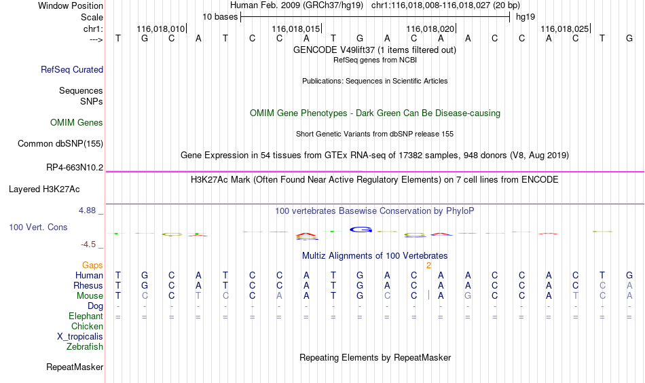Screen dimensions: 645x383
Task: Click the 4.88 PhyloP upper scale value
Action: point(88,211)
